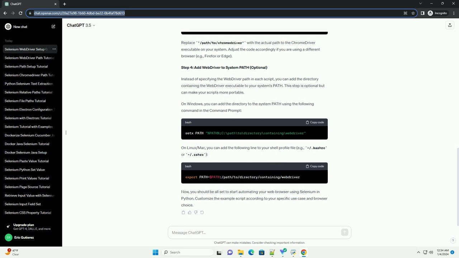Open a new browser tab with plus

pos(65,4)
